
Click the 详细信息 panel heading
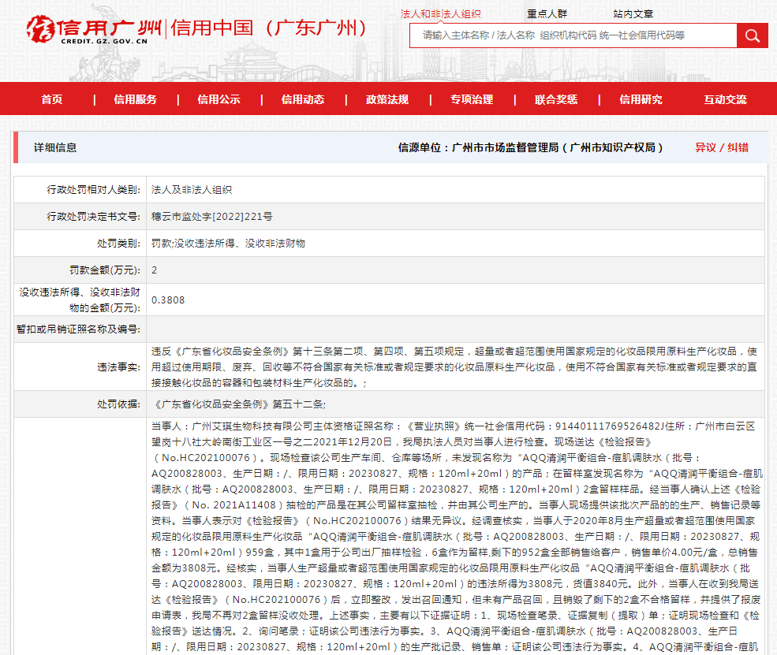[55, 147]
